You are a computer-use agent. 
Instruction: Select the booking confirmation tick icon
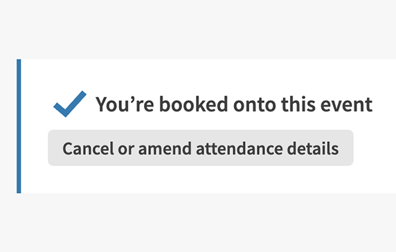pyautogui.click(x=70, y=104)
